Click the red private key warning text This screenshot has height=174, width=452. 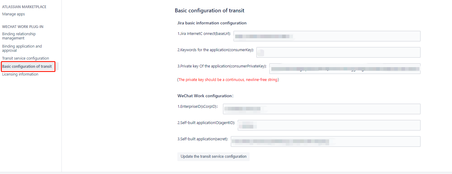pos(228,80)
